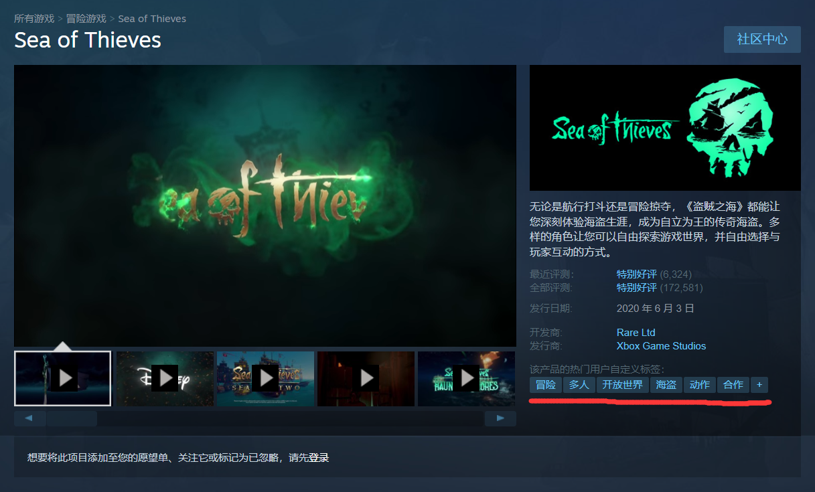Play the first trailer thumbnail
Viewport: 815px width, 492px height.
(63, 378)
